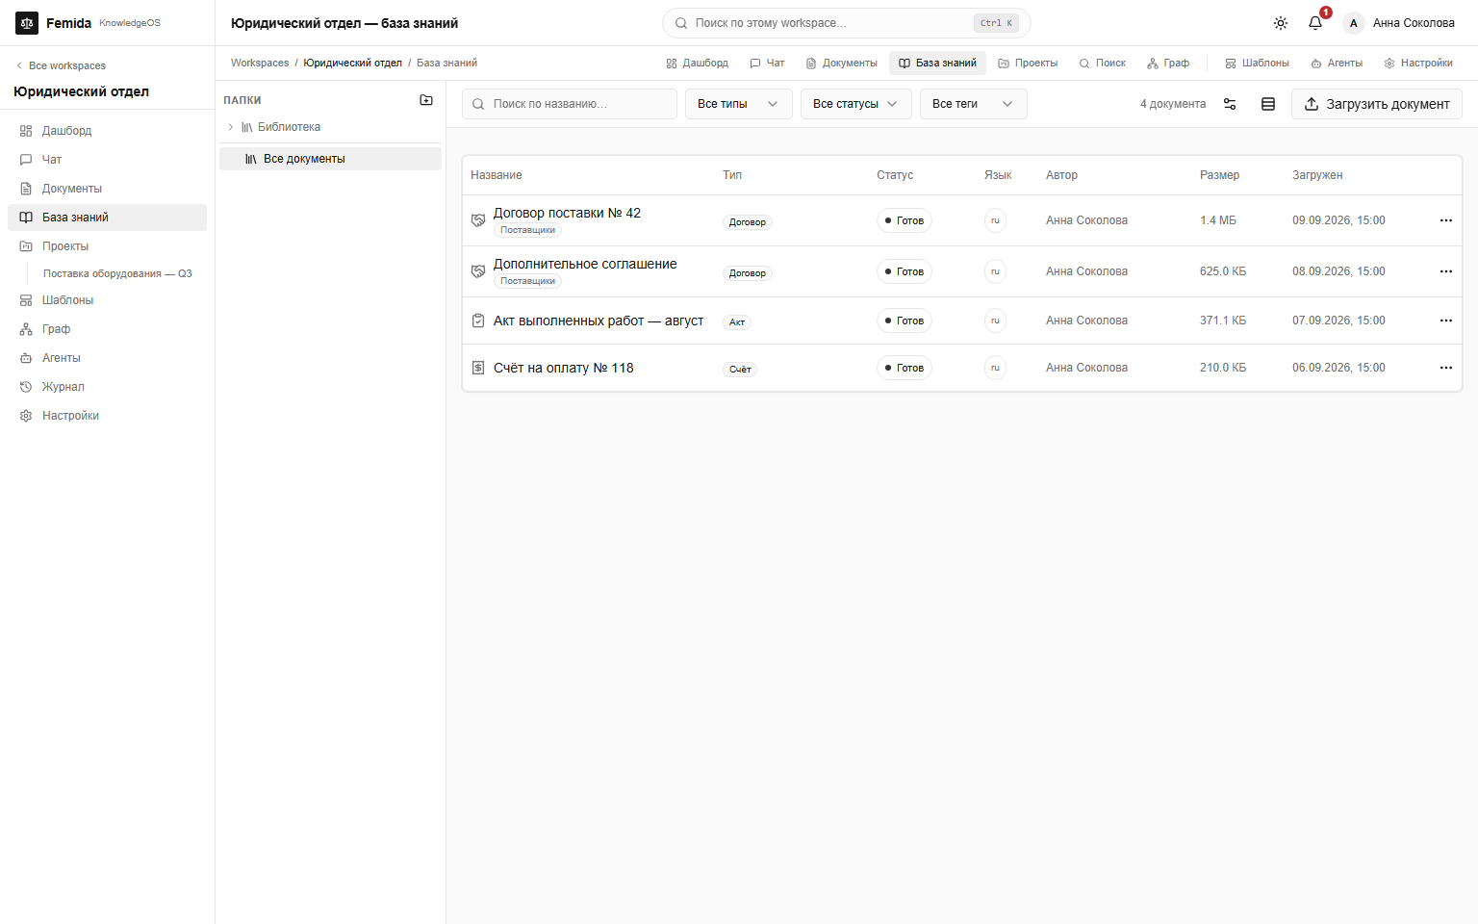This screenshot has height=924, width=1478.
Task: Click the Поставщики tag under Дополнительное соглашение
Action: coord(528,281)
